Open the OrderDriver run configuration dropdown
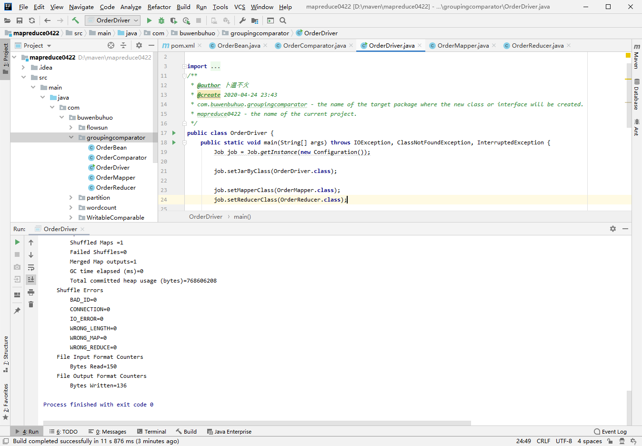 113,20
